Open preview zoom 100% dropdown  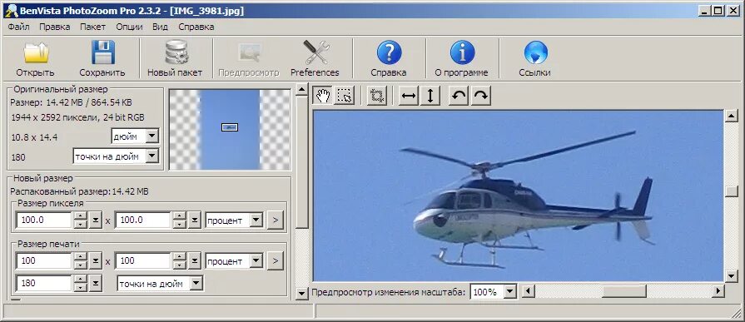click(510, 292)
